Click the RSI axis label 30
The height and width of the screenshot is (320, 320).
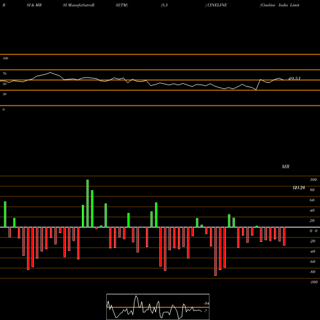(x=4, y=94)
